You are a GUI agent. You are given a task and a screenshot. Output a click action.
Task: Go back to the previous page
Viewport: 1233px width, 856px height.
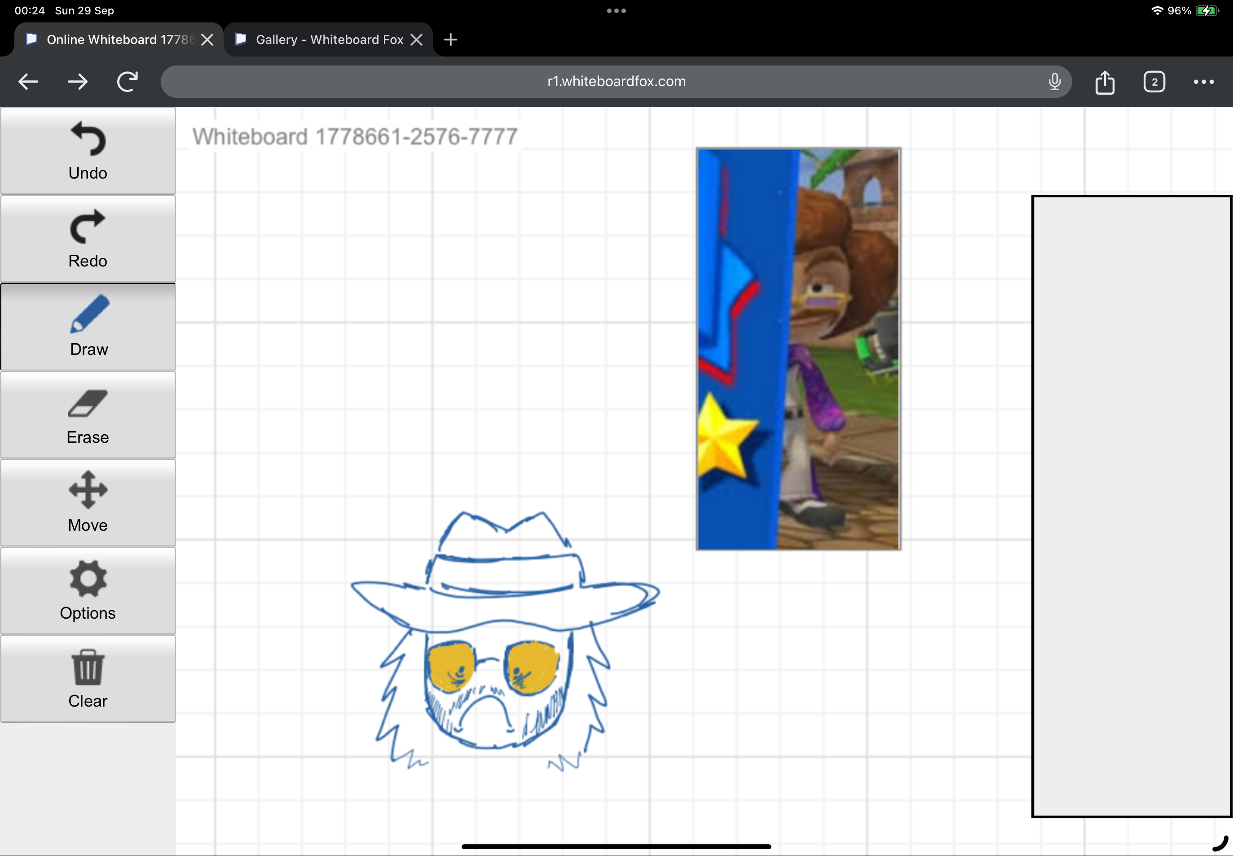(x=28, y=82)
